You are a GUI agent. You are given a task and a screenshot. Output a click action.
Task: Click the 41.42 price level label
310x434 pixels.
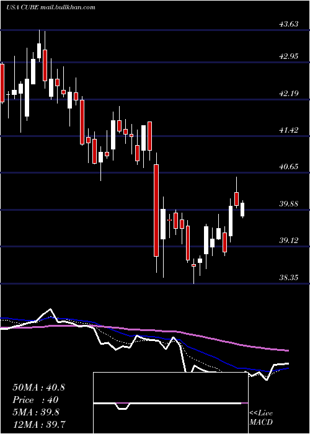[x=289, y=130]
